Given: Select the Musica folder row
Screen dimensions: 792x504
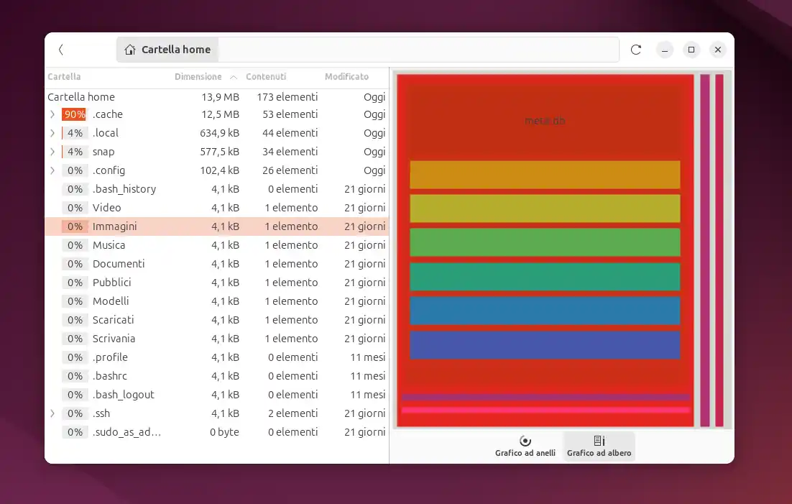Looking at the screenshot, I should click(x=217, y=245).
